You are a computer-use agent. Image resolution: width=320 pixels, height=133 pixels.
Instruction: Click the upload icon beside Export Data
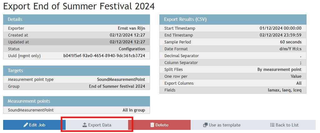(84, 125)
